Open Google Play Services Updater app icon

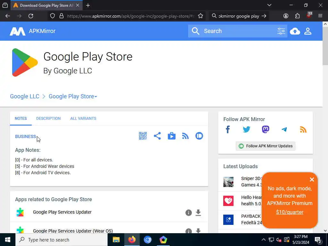[x=20, y=212]
